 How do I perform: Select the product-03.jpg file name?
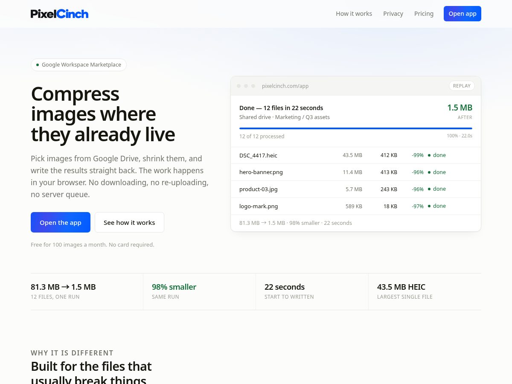(259, 189)
